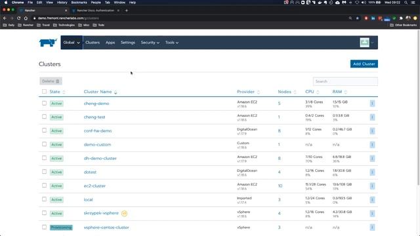Open the Apple menu
The width and height of the screenshot is (420, 236).
[x=6, y=3]
